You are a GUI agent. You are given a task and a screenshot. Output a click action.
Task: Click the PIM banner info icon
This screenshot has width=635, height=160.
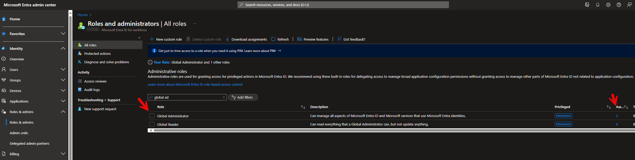[154, 51]
